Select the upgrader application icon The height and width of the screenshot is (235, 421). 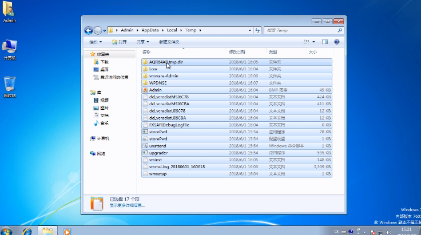[x=145, y=153]
